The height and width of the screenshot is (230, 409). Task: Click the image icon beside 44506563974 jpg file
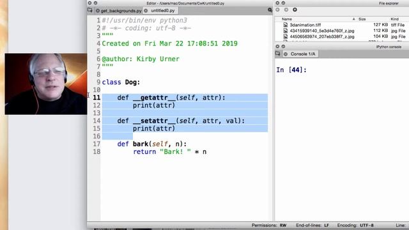(x=286, y=36)
